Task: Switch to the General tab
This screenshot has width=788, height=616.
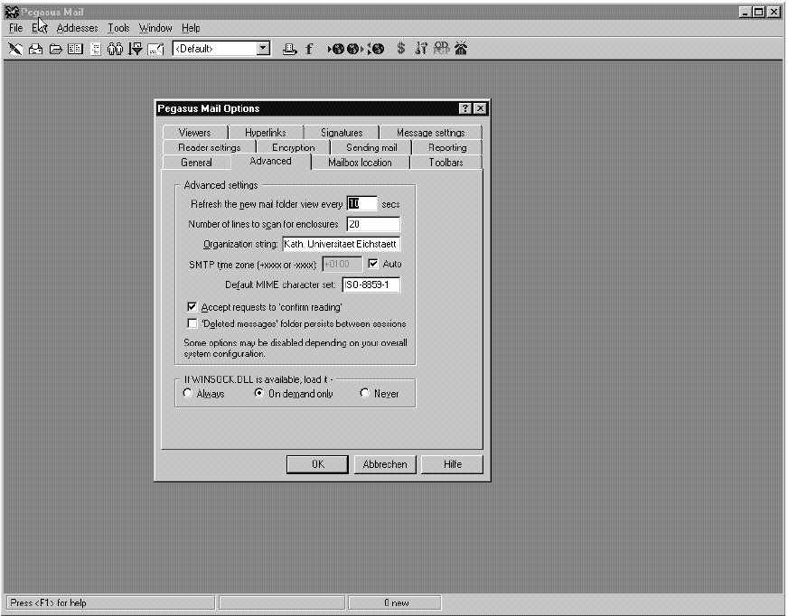Action: 196,163
